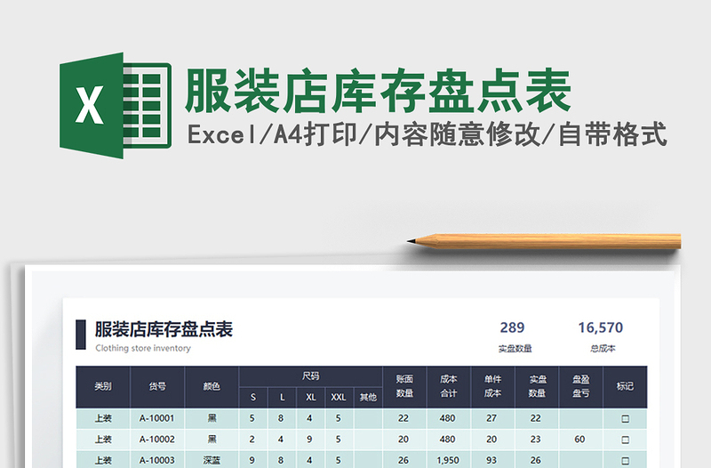Select the 尺码 merged header
Image resolution: width=711 pixels, height=468 pixels.
(310, 376)
